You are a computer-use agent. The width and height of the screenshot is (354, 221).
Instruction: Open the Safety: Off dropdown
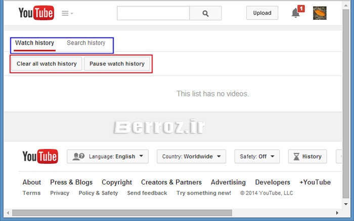click(257, 156)
